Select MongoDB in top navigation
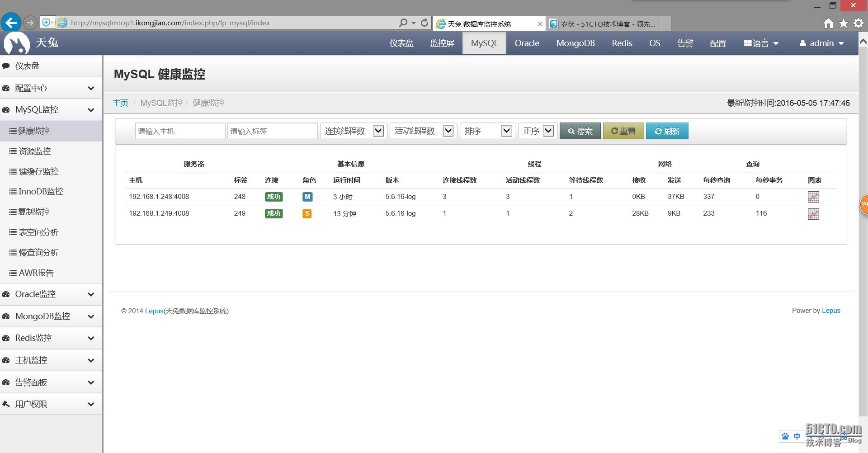868x453 pixels. (x=576, y=43)
